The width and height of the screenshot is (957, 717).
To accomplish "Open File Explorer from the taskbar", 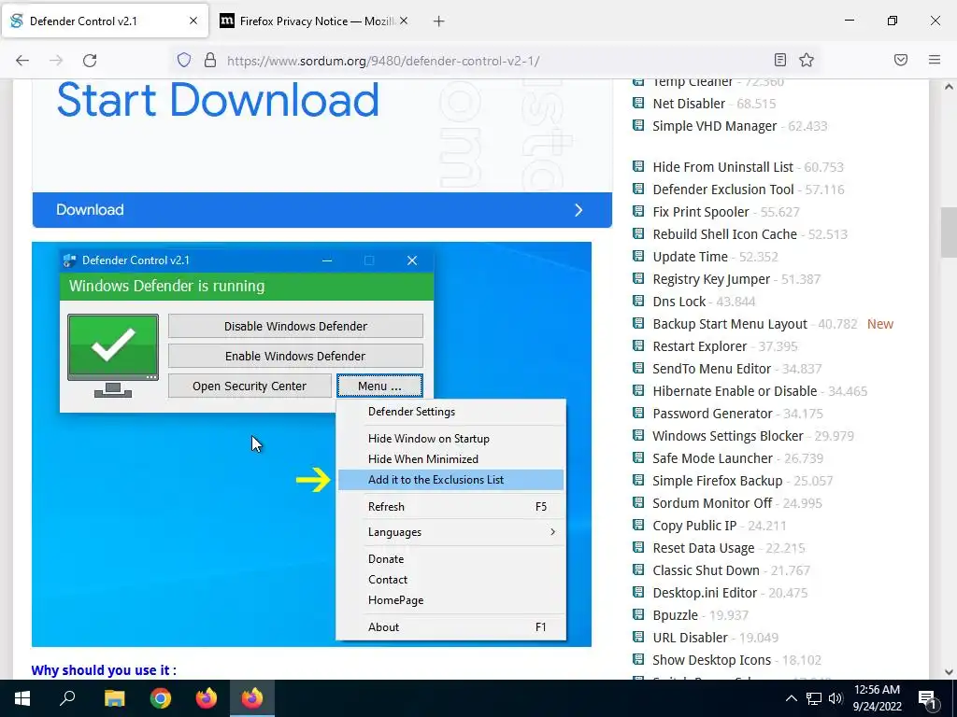I will point(114,698).
